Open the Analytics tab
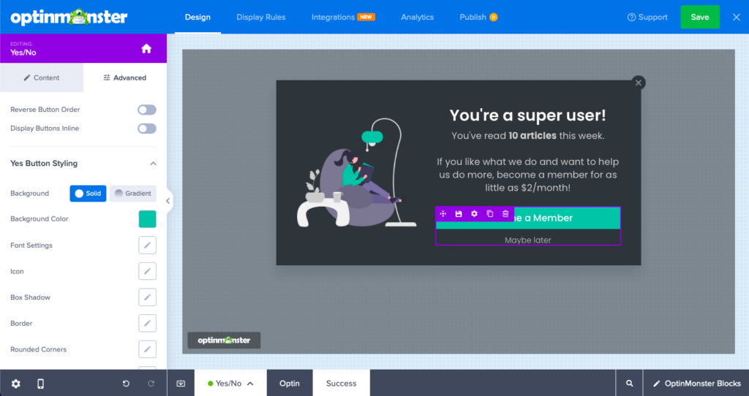This screenshot has width=749, height=396. point(417,18)
